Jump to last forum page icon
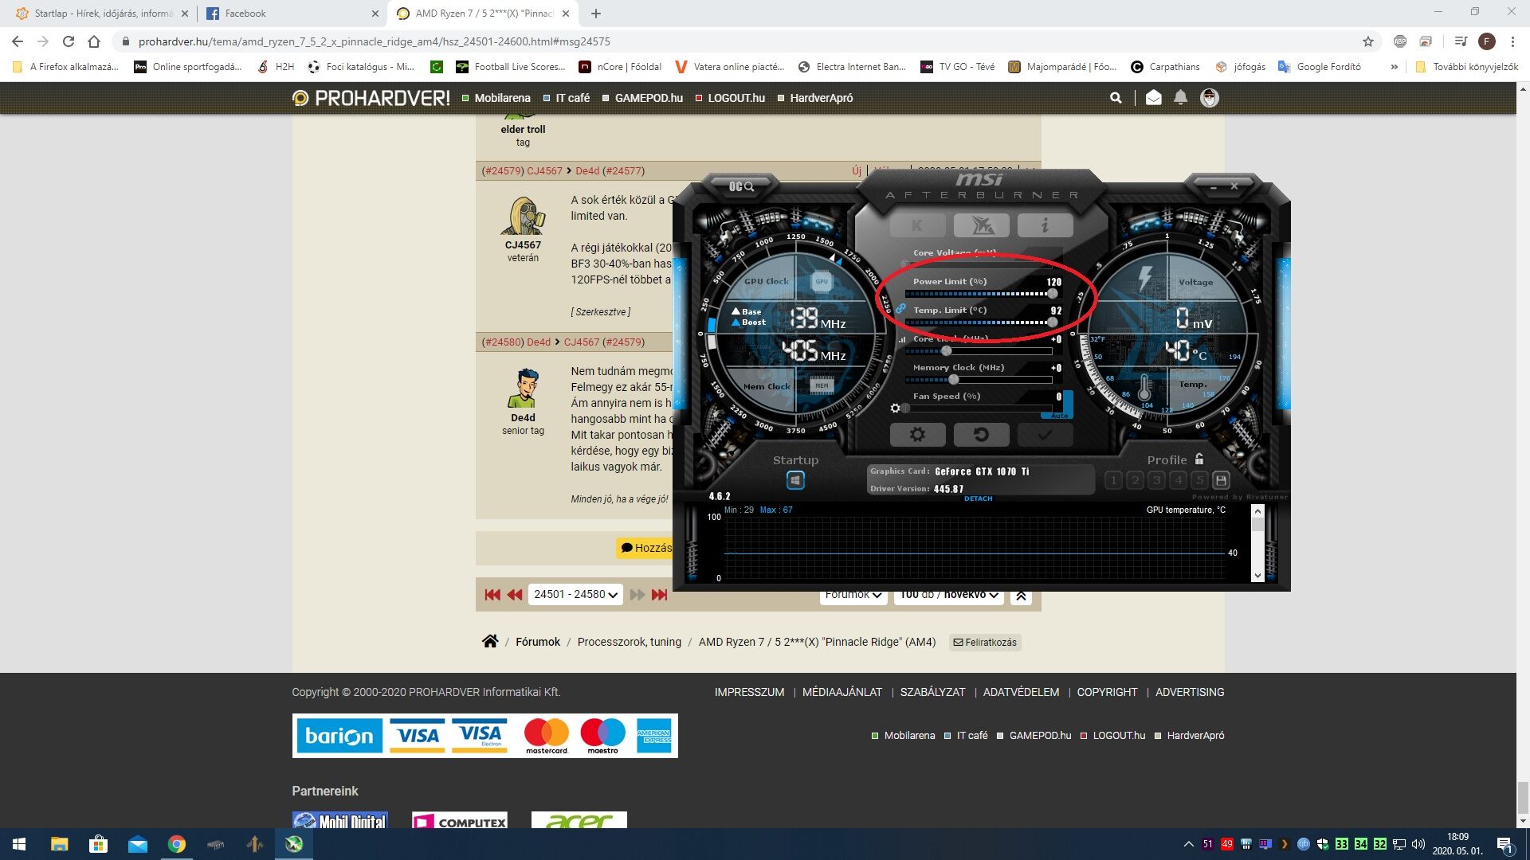 click(659, 594)
